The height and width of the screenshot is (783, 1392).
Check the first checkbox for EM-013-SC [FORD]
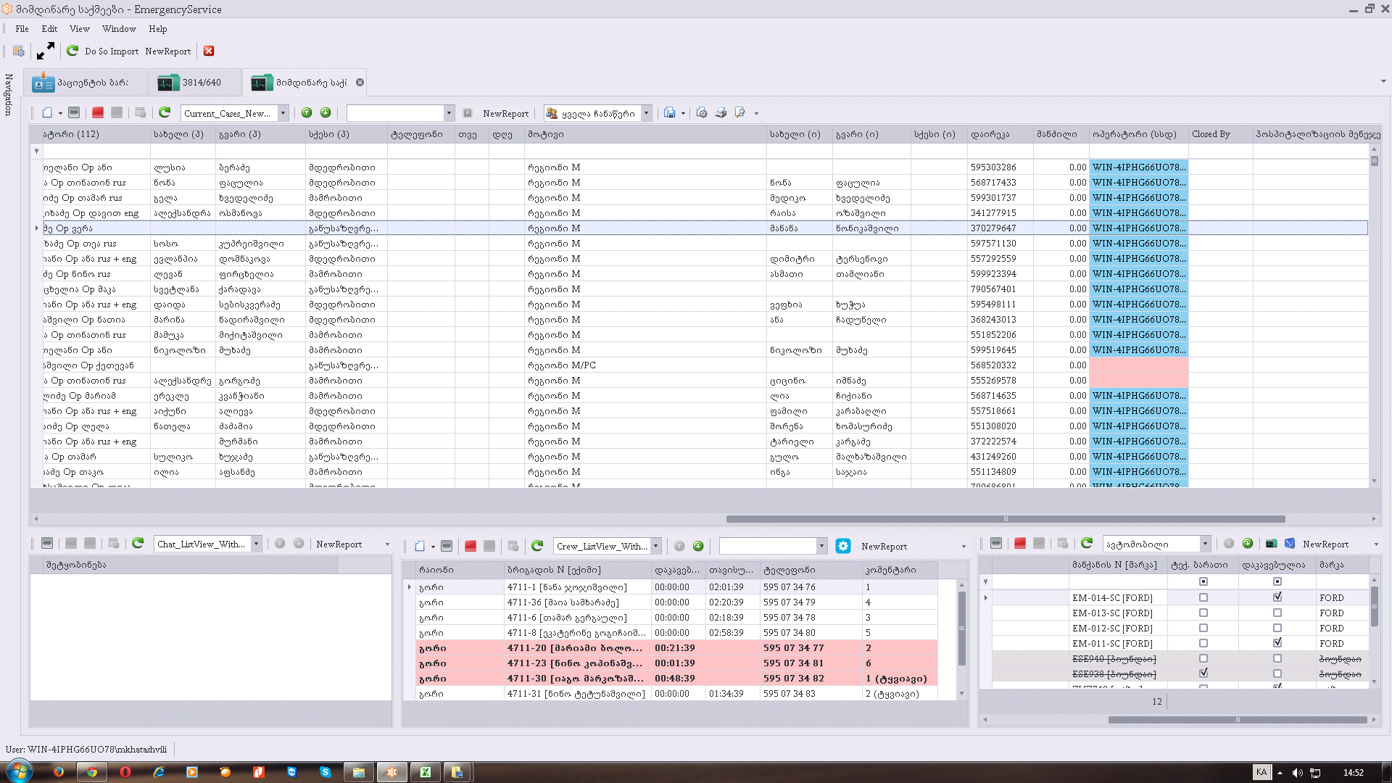click(1203, 613)
